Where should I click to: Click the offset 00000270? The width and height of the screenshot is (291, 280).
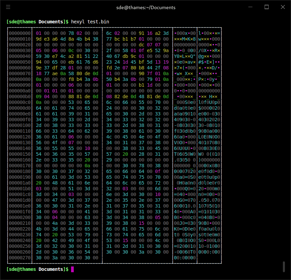20,258
